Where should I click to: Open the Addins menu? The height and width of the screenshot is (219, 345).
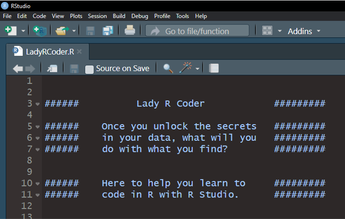coord(304,31)
